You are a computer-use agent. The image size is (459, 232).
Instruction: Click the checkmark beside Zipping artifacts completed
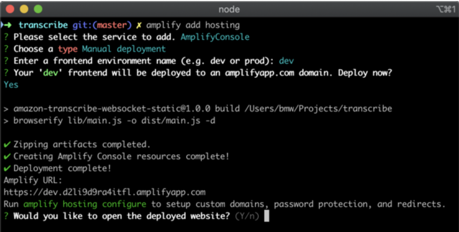coord(7,144)
